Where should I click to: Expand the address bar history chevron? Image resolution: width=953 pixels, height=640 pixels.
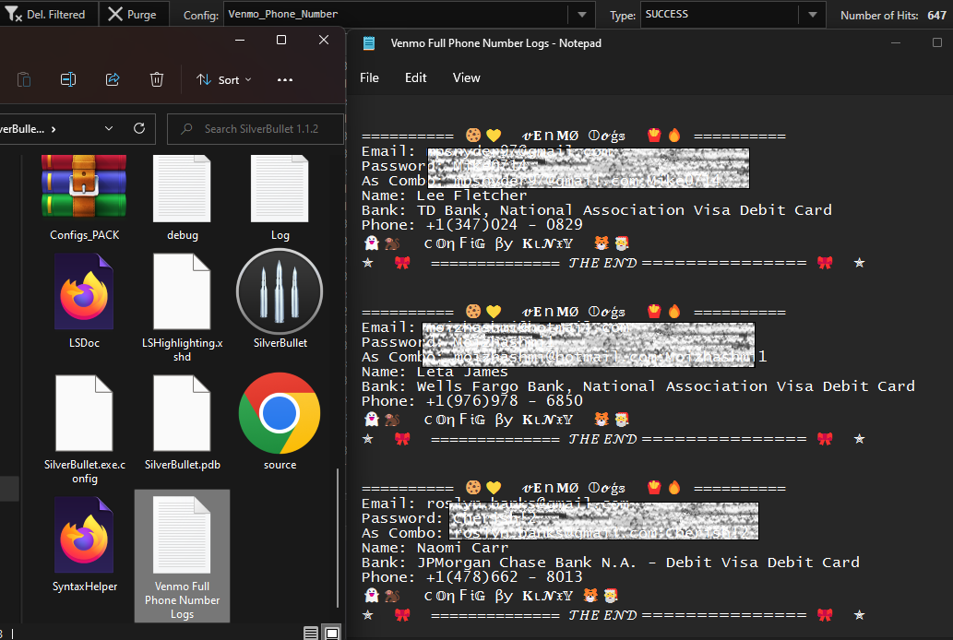click(x=109, y=128)
